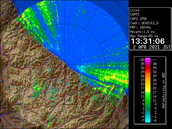Select '11' in the legend's right column
Screen dimensions: 172x129
tap(155, 100)
